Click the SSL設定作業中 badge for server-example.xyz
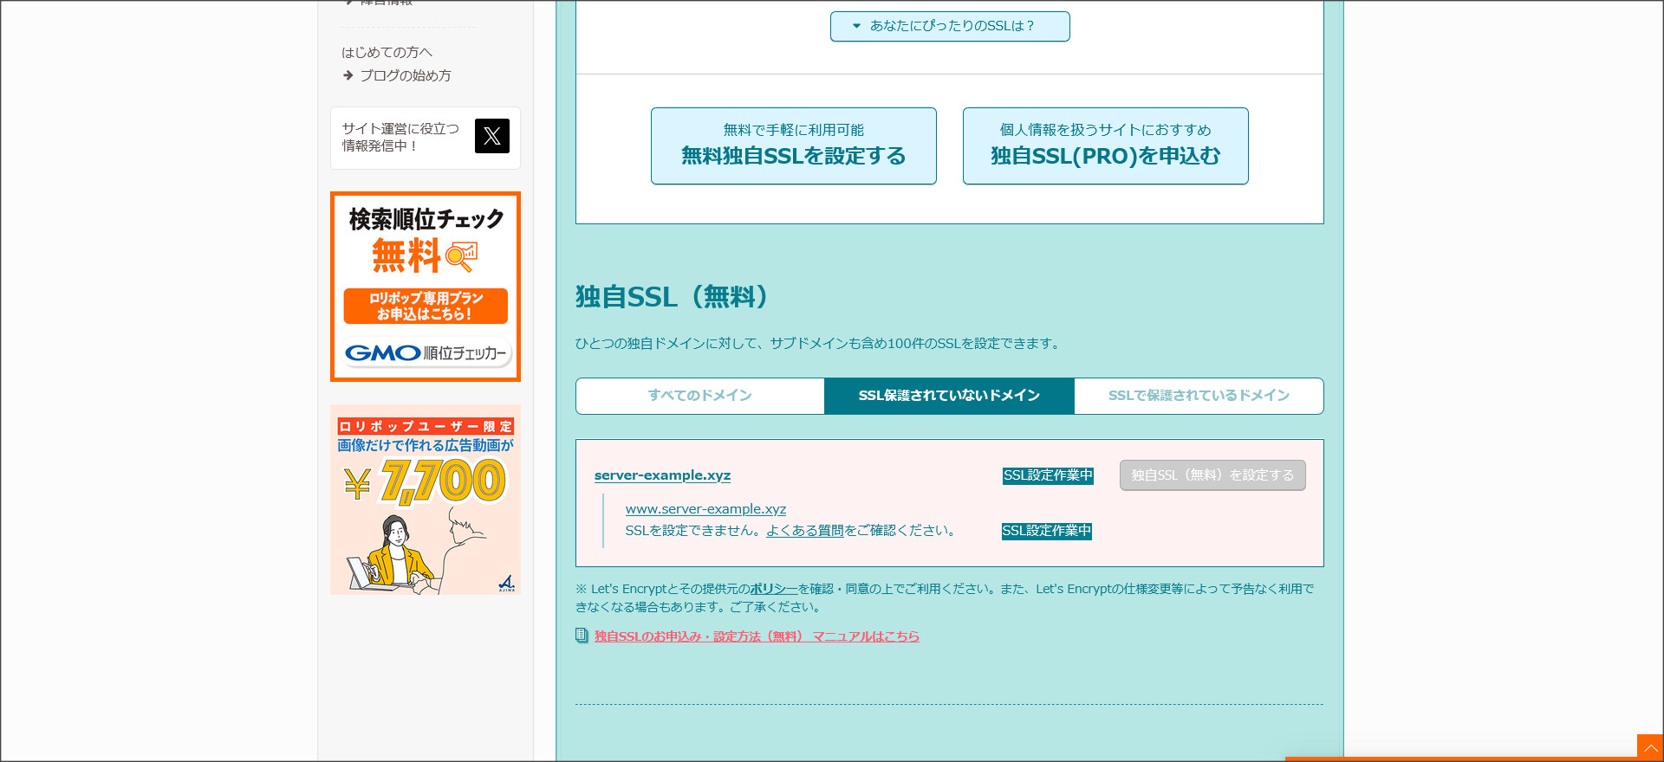The image size is (1664, 762). [x=1048, y=475]
